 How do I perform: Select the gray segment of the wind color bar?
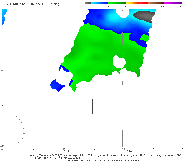point(88,3)
